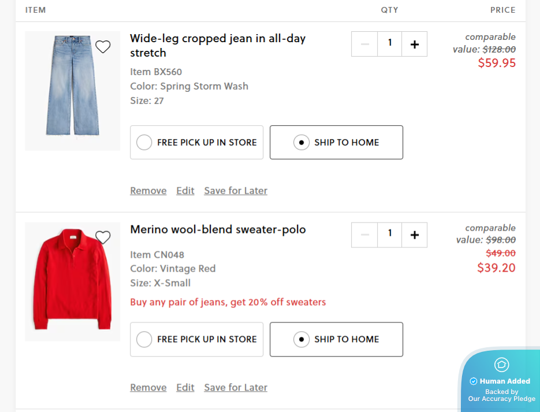This screenshot has height=412, width=540.
Task: Remove the wide-leg cropped jean from cart
Action: (148, 190)
